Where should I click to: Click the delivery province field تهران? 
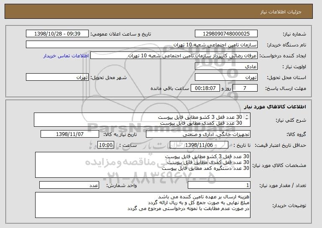click(226, 77)
